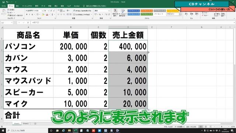The image size is (236, 133).
Task: Click the Undo arrow icon
Action: tap(7, 2)
